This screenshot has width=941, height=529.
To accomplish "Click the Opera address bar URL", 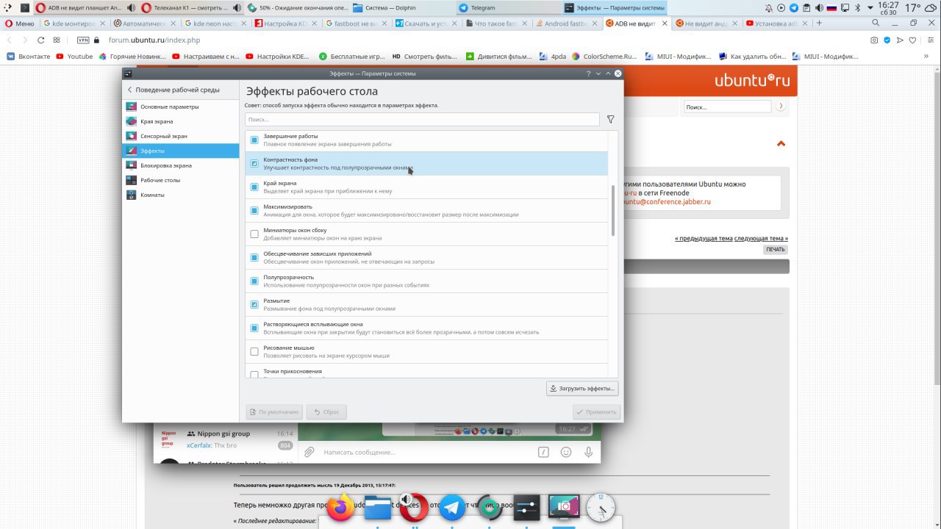I will (x=154, y=40).
